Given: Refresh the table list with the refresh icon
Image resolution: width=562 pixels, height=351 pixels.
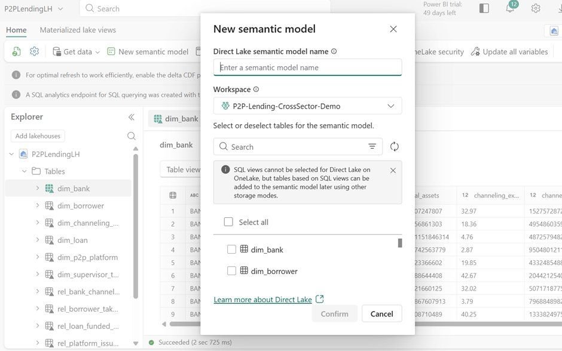Looking at the screenshot, I should point(393,146).
